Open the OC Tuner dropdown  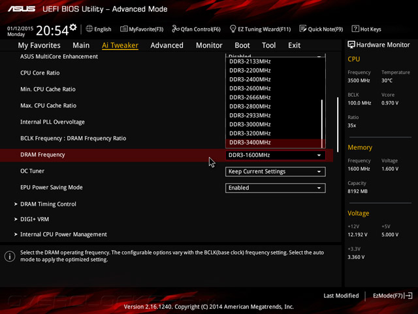pos(276,171)
